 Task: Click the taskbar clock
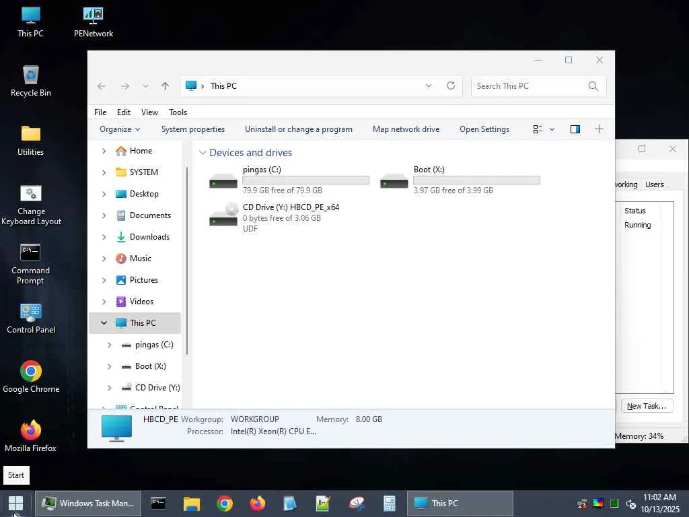[659, 504]
